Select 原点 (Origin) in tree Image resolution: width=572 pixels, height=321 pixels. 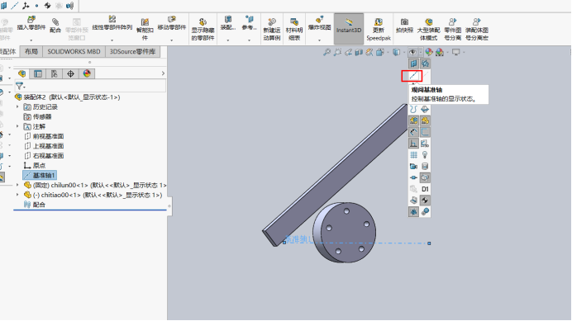pos(35,166)
